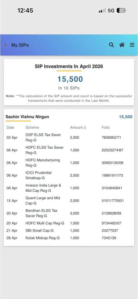Tap folio number 7836962/71
This screenshot has width=138, height=299.
[111, 137]
